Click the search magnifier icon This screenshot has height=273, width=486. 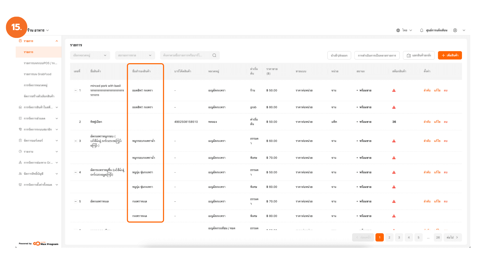tap(214, 55)
